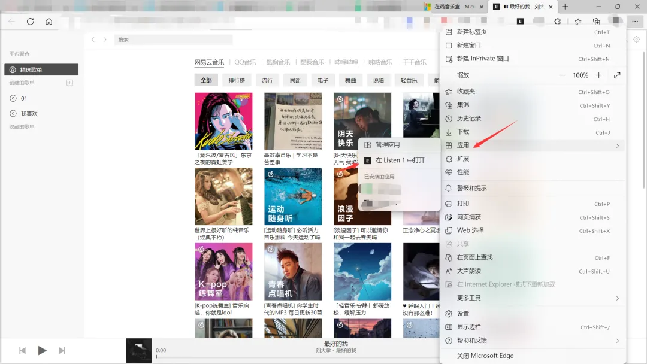The width and height of the screenshot is (647, 364).
Task: Open the collections icon in toolbar
Action: click(x=596, y=21)
